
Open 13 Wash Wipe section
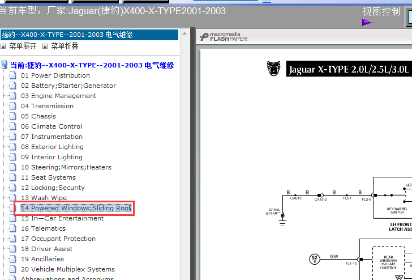pyautogui.click(x=44, y=198)
